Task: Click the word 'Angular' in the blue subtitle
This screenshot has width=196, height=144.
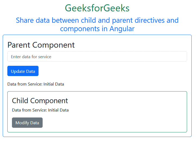Action: 122,29
